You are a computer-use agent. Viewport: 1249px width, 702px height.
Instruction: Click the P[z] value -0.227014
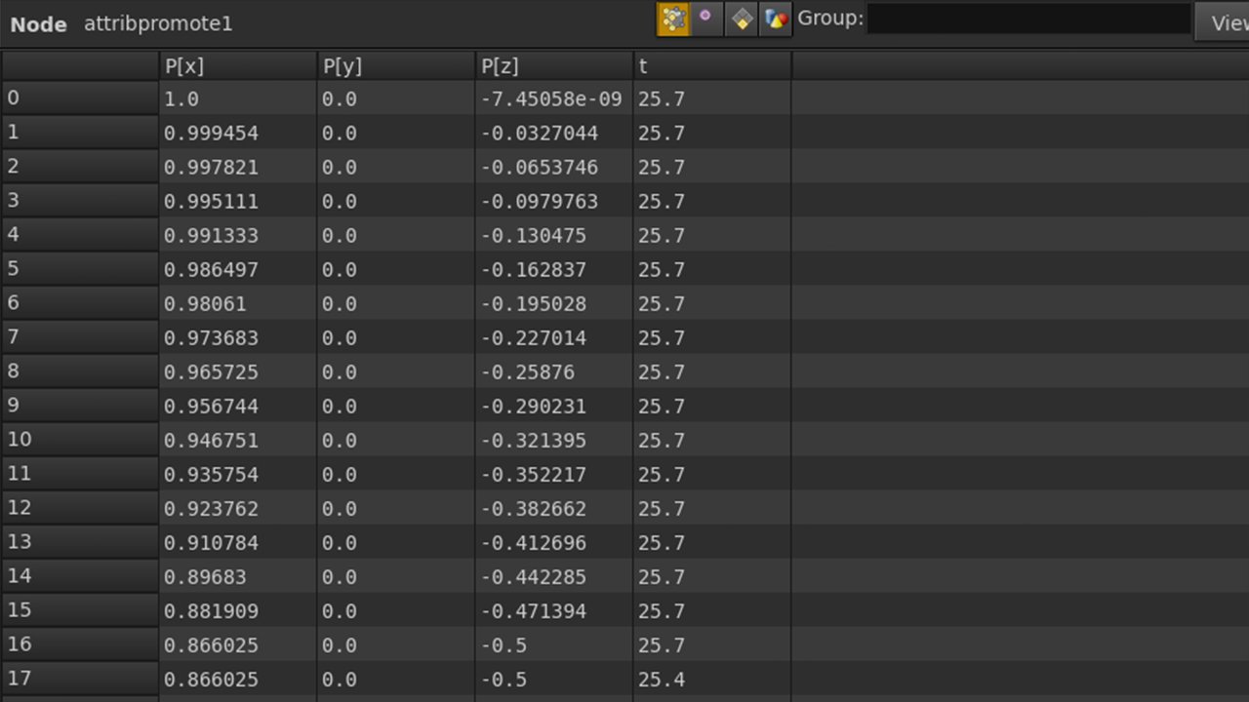(x=534, y=338)
